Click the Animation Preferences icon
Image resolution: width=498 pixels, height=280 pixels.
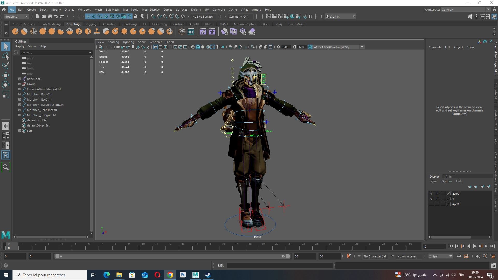tap(493, 256)
